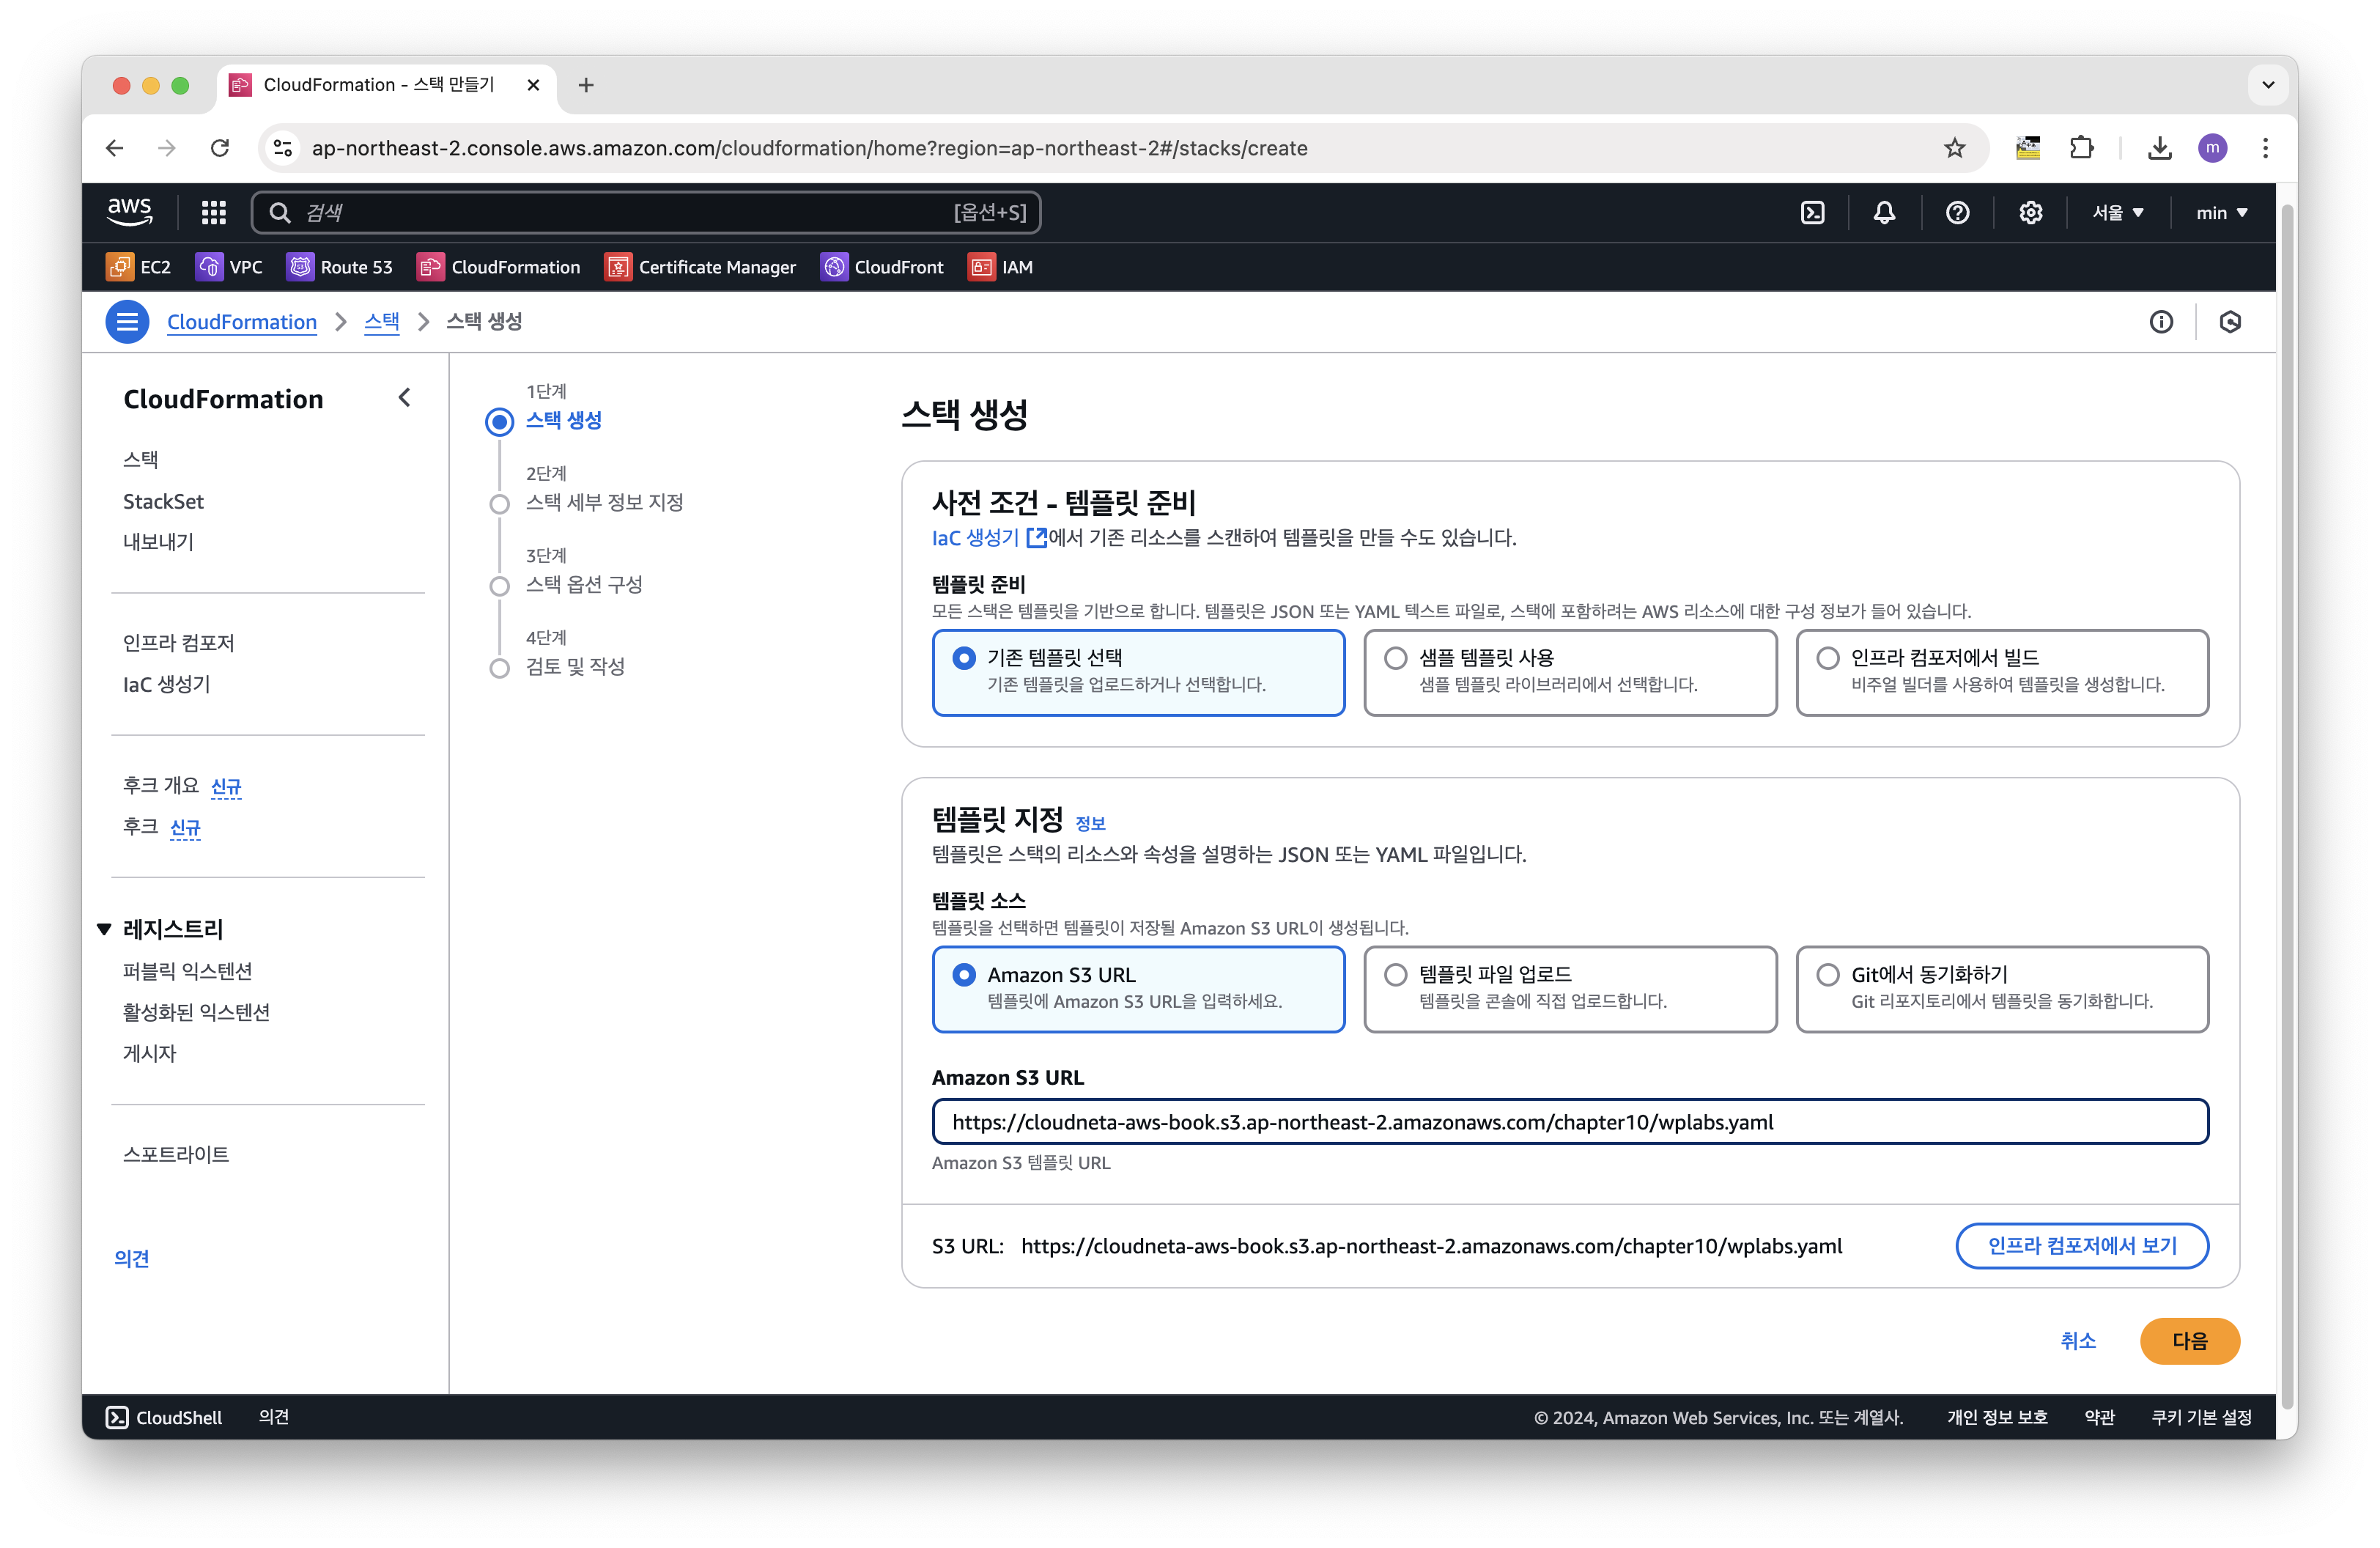Viewport: 2380px width, 1548px height.
Task: Bookmark this page with the star
Action: (x=1954, y=148)
